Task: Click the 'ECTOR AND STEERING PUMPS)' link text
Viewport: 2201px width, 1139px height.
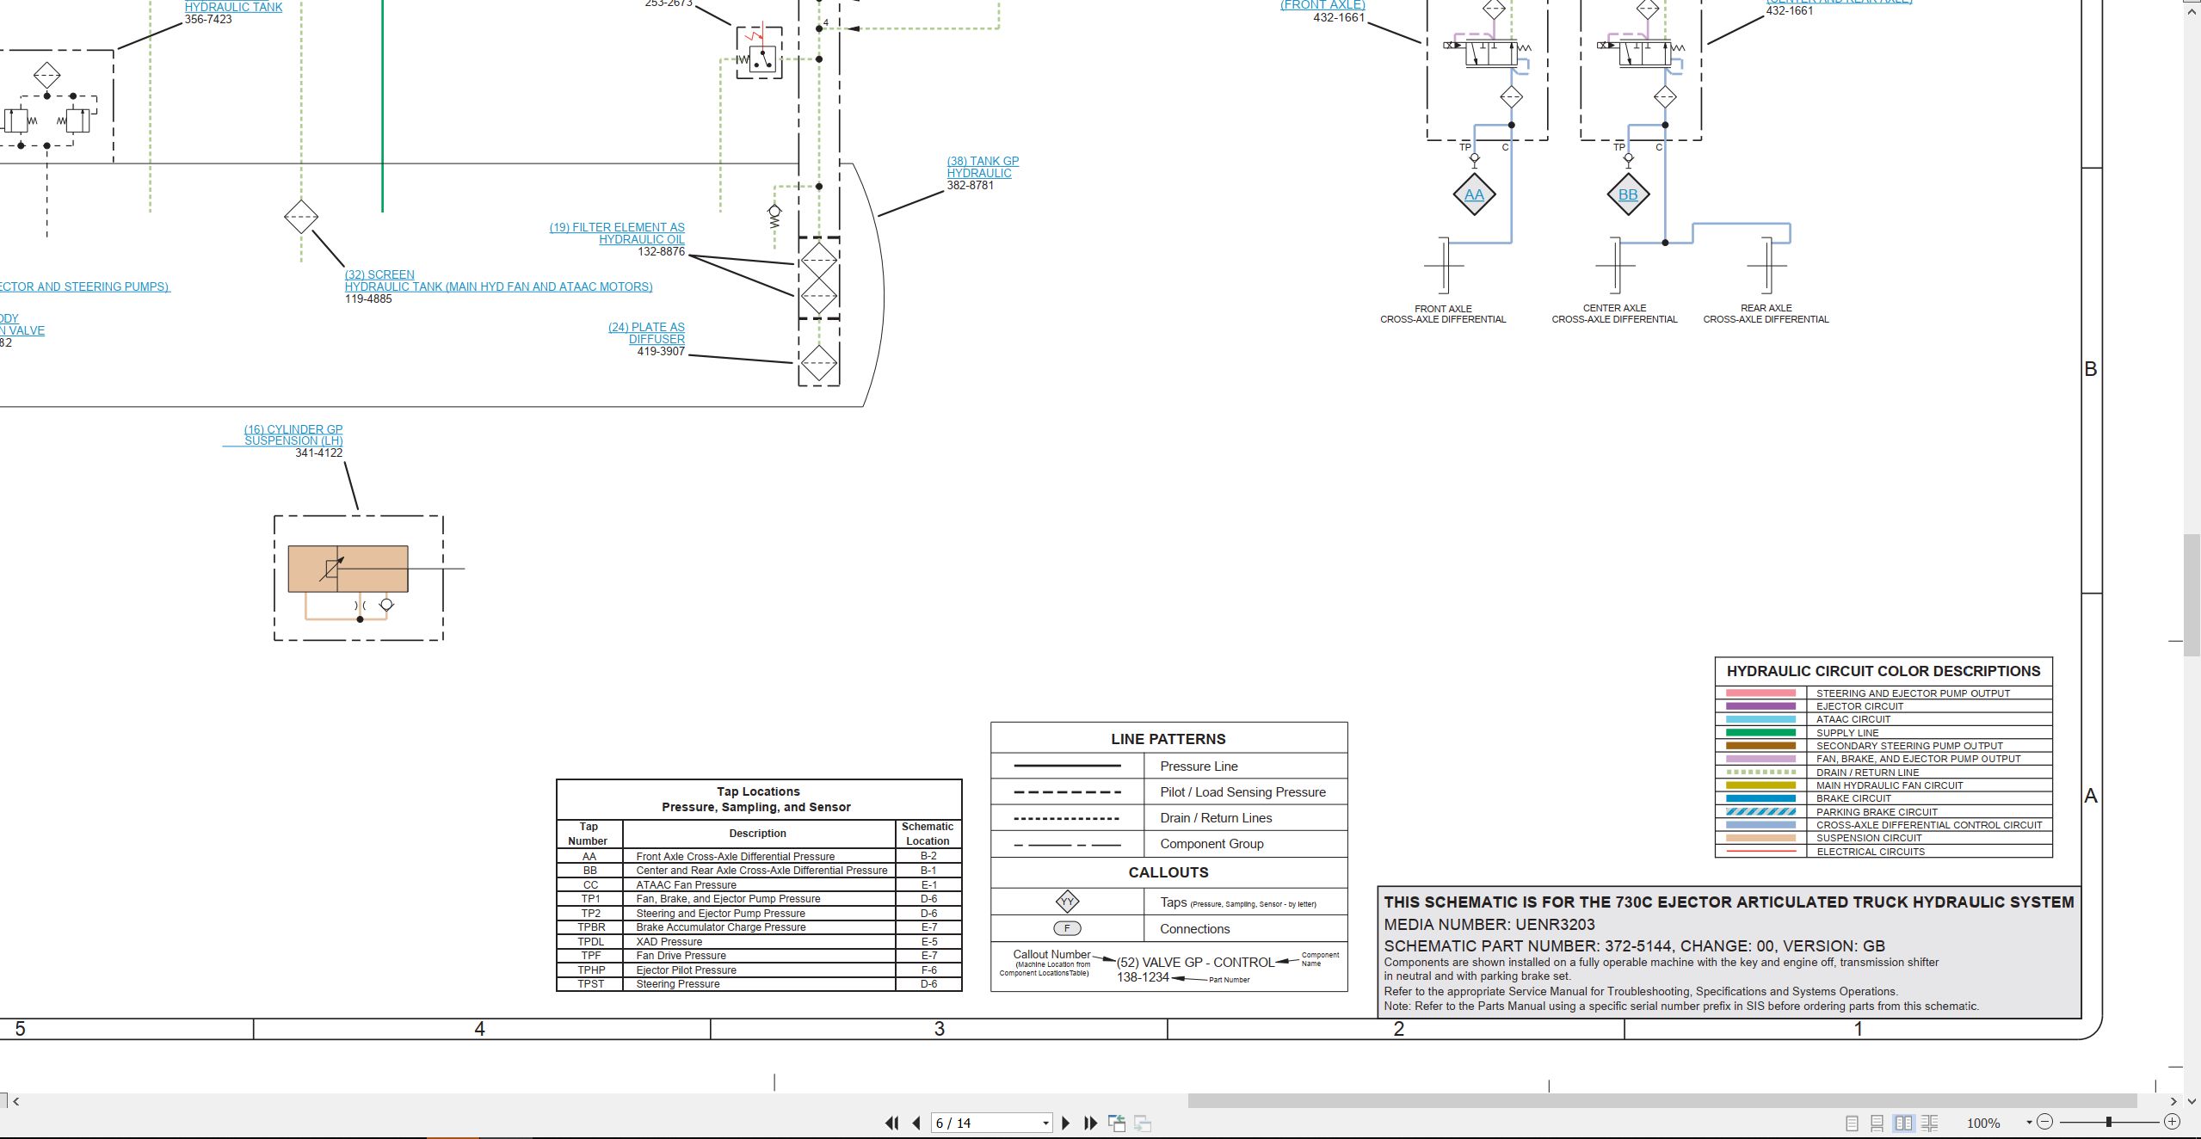Action: (x=85, y=286)
